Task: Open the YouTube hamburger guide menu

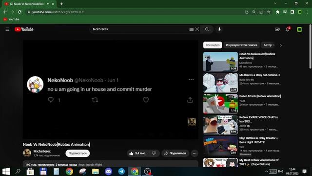Action: 7,29
